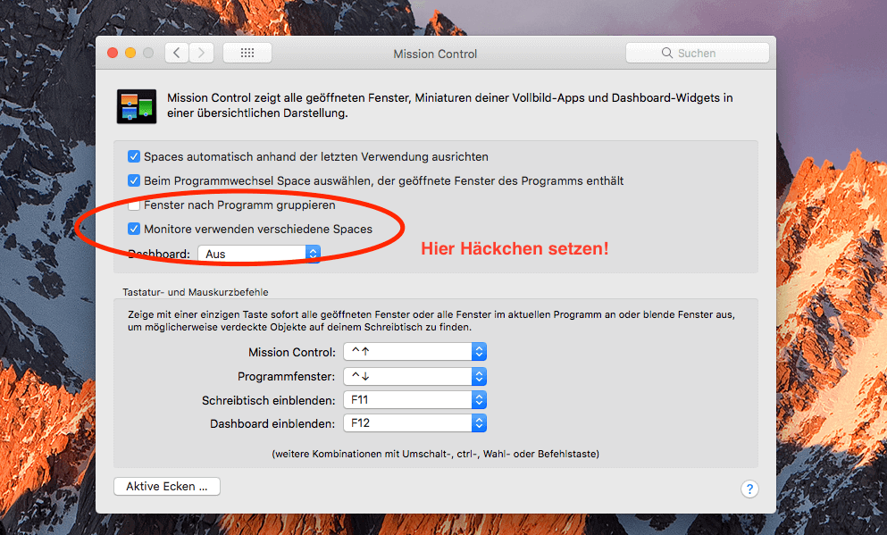Go back with the left arrow button
The image size is (887, 535).
(177, 54)
